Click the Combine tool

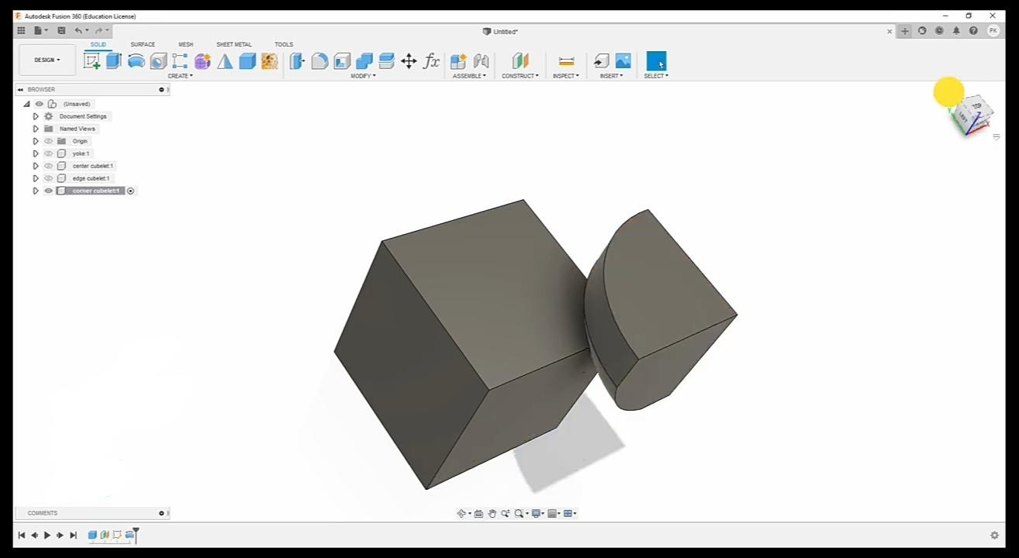pyautogui.click(x=364, y=61)
